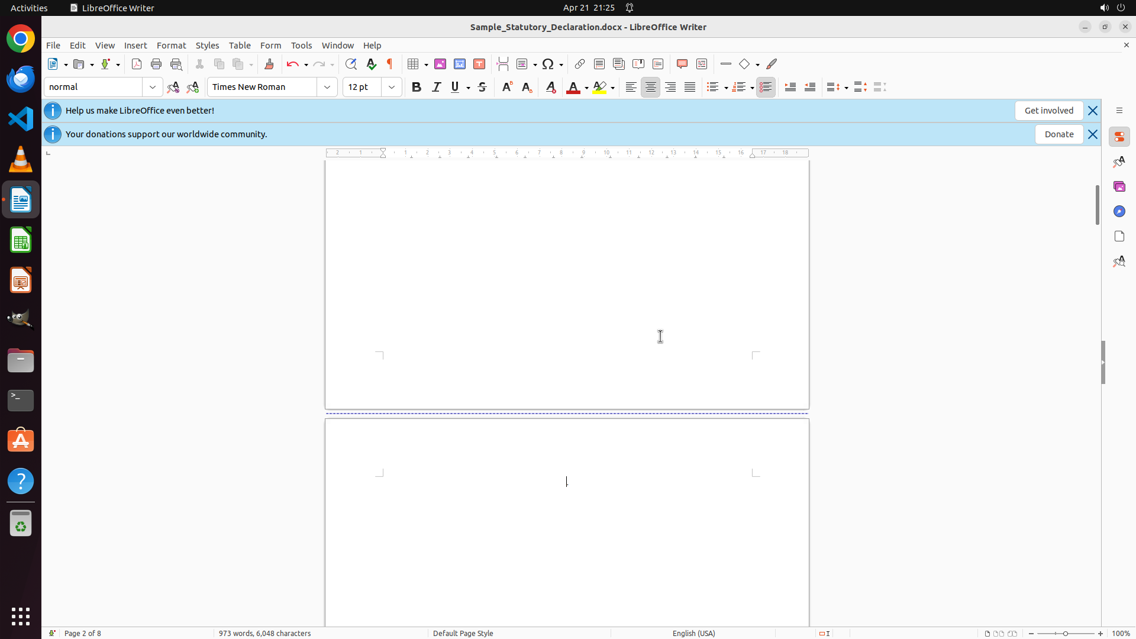This screenshot has height=639, width=1136.
Task: Open the Navigator sidebar panel
Action: pyautogui.click(x=1119, y=211)
